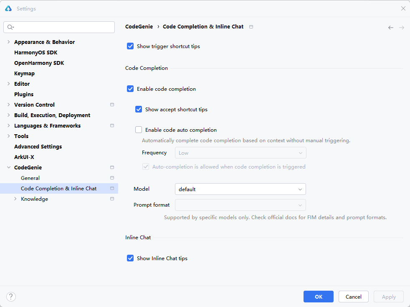Expand the Appearance & Behavior tree node
Image resolution: width=410 pixels, height=307 pixels.
[9, 42]
